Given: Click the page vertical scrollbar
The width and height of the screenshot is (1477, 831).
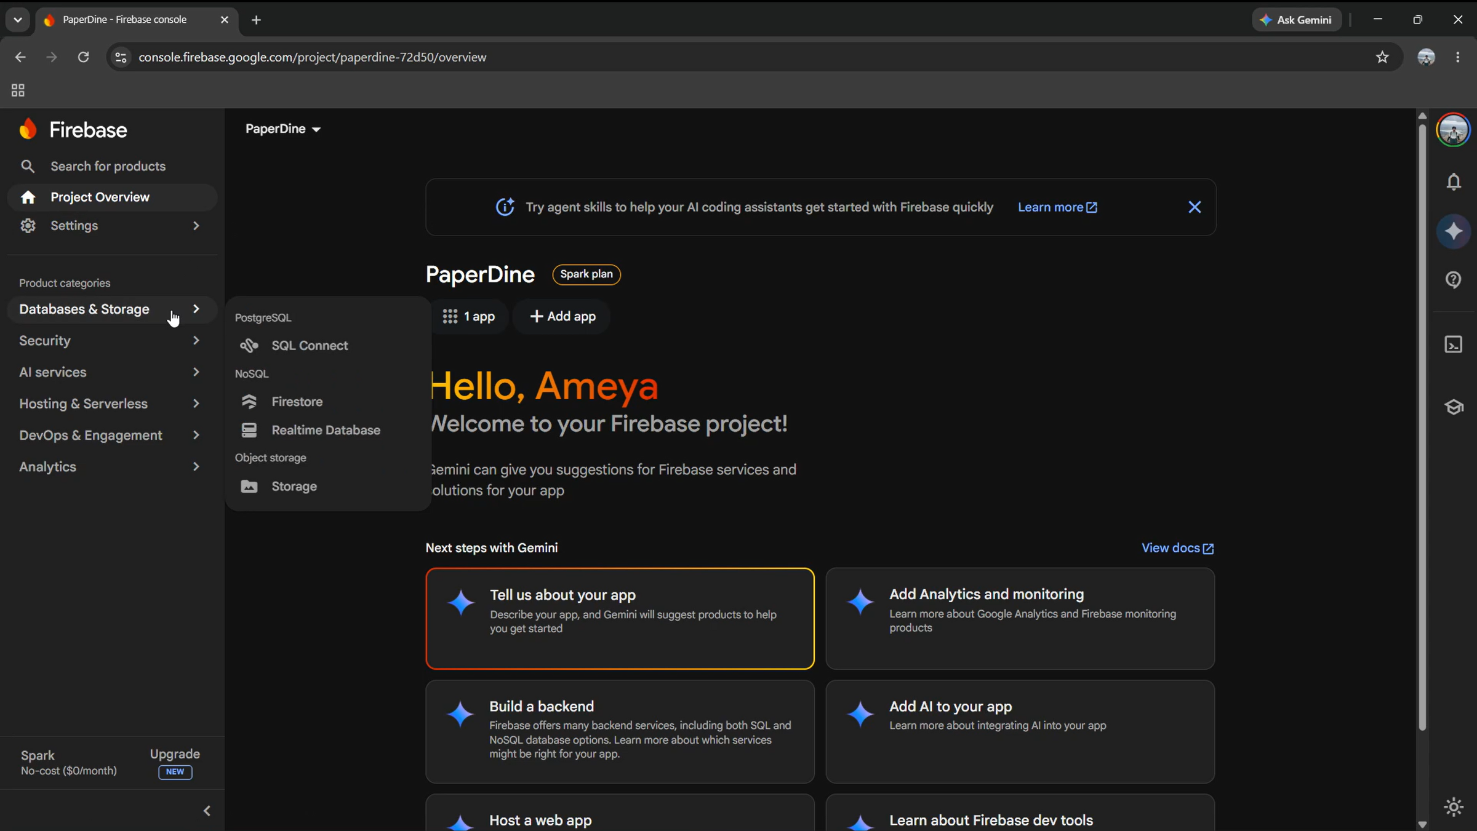Looking at the screenshot, I should click(1422, 427).
